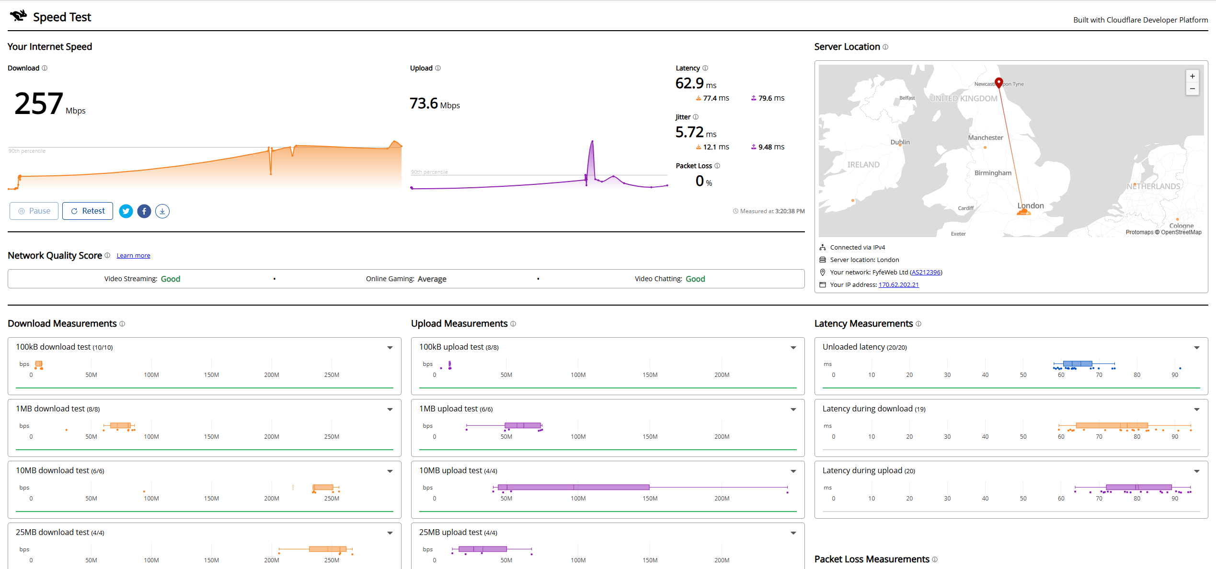
Task: Click the Your IP address icon
Action: point(823,285)
